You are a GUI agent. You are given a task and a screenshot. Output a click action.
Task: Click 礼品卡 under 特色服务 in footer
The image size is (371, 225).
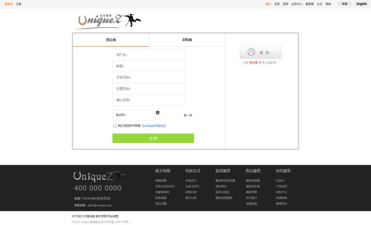[x=280, y=181]
